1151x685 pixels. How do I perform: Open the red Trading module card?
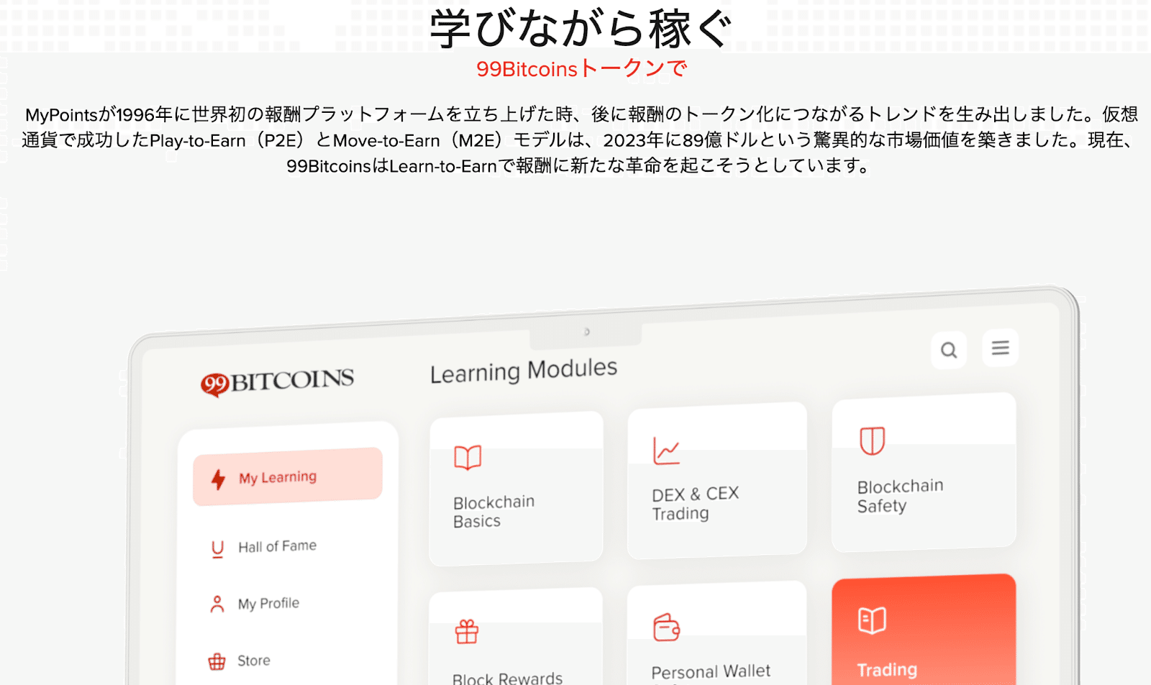coord(924,630)
